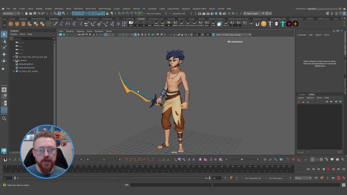Viewport: 347px width, 195px height.
Task: Click the Maya home icon in menu bar
Action: coord(3,9)
